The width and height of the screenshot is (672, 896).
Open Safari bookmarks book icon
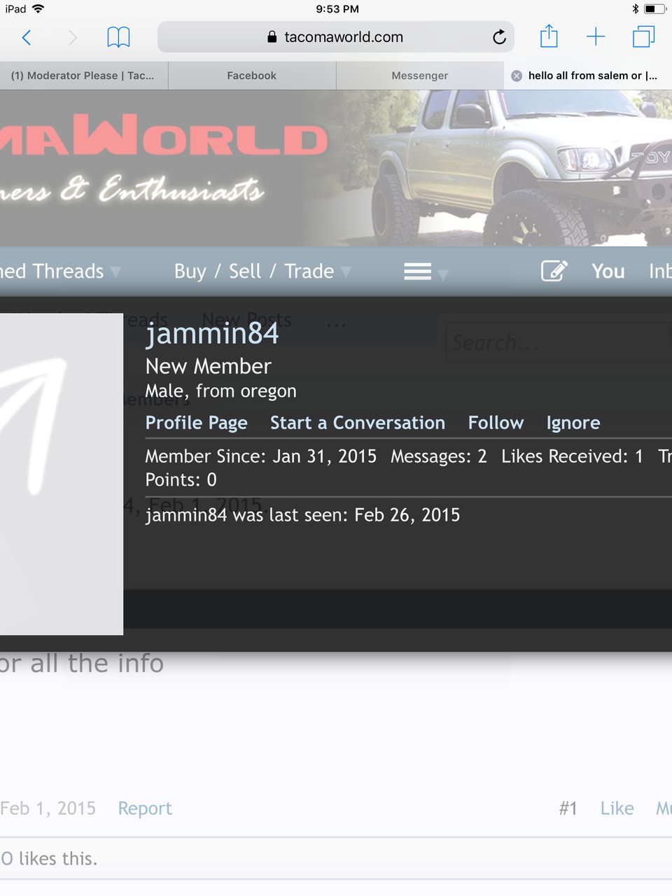tap(118, 37)
